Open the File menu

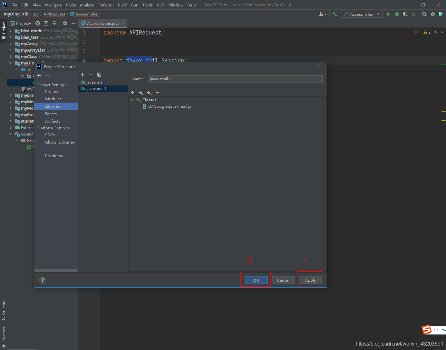click(14, 5)
